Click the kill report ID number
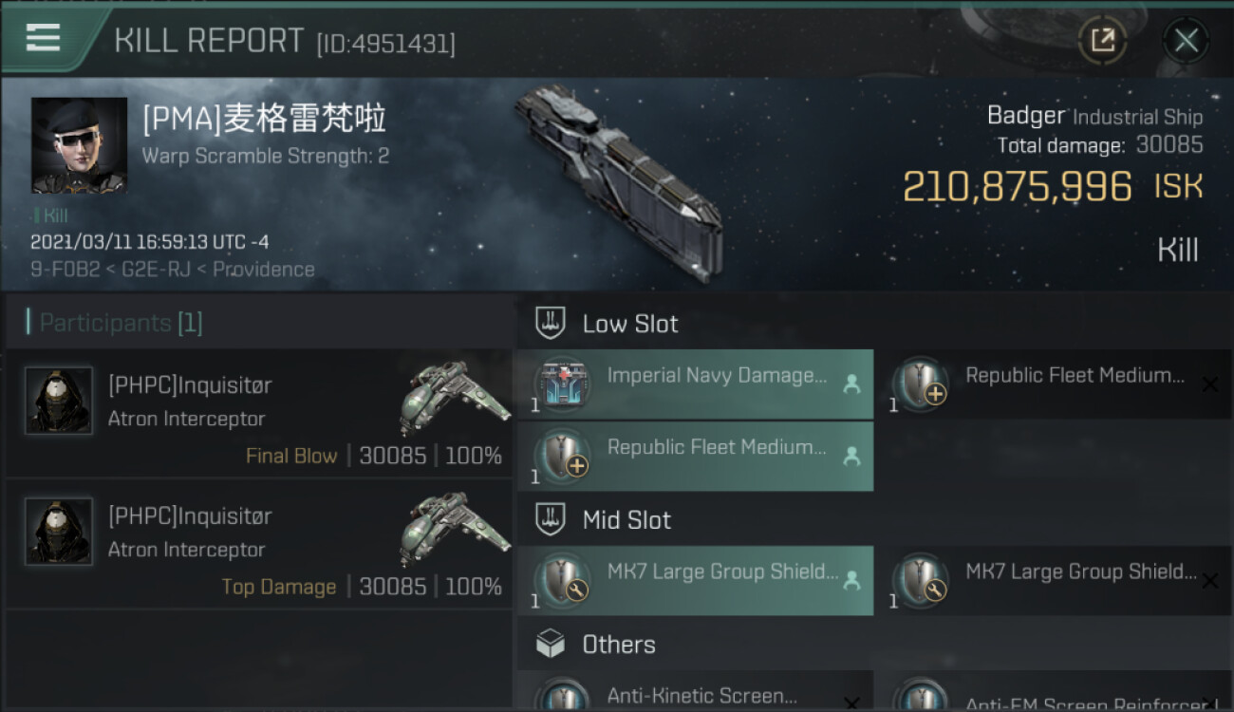Screen dimensions: 1234x712 click(385, 43)
